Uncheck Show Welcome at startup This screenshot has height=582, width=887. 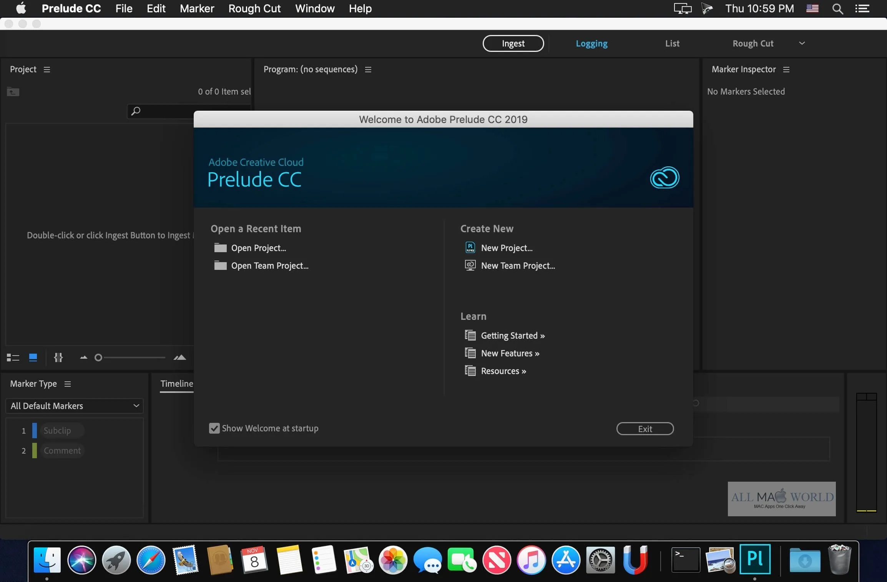coord(214,428)
